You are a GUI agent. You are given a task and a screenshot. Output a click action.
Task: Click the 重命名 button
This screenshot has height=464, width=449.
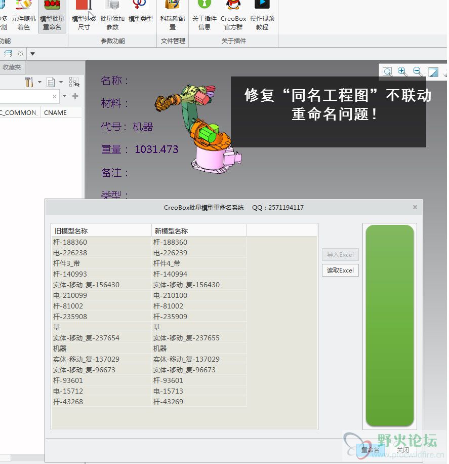coord(370,450)
